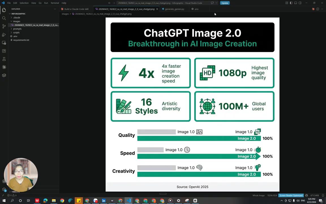The height and width of the screenshot is (204, 326).
Task: Open the Search view in activity bar
Action: pyautogui.click(x=4, y=18)
